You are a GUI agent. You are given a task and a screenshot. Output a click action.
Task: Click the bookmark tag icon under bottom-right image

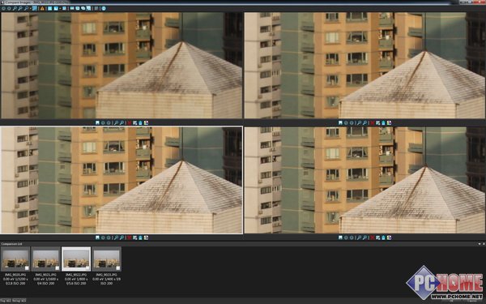(x=340, y=238)
